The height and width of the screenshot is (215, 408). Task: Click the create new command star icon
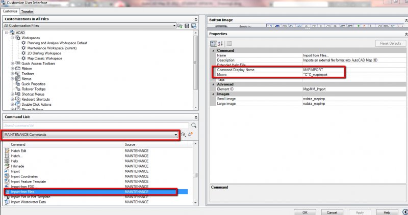190,134
